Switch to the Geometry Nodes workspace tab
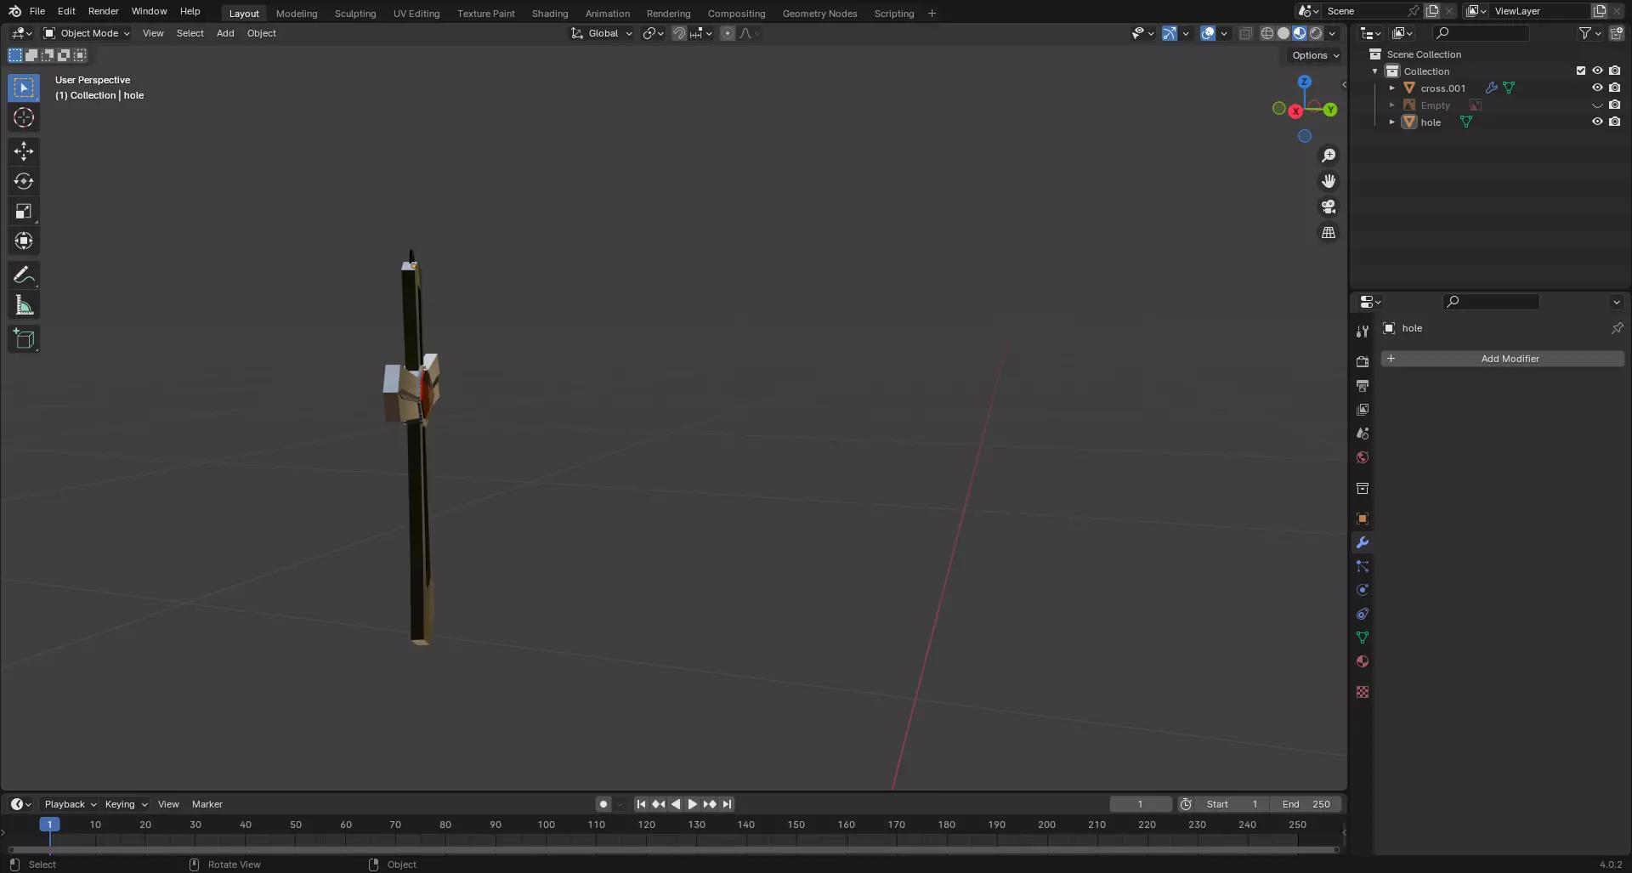Image resolution: width=1632 pixels, height=873 pixels. (x=819, y=13)
